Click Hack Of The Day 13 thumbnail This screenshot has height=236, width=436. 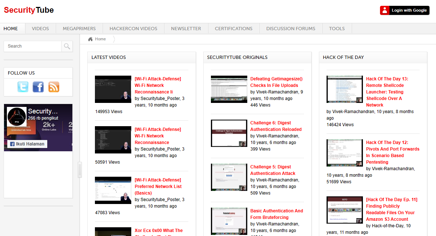(x=344, y=89)
